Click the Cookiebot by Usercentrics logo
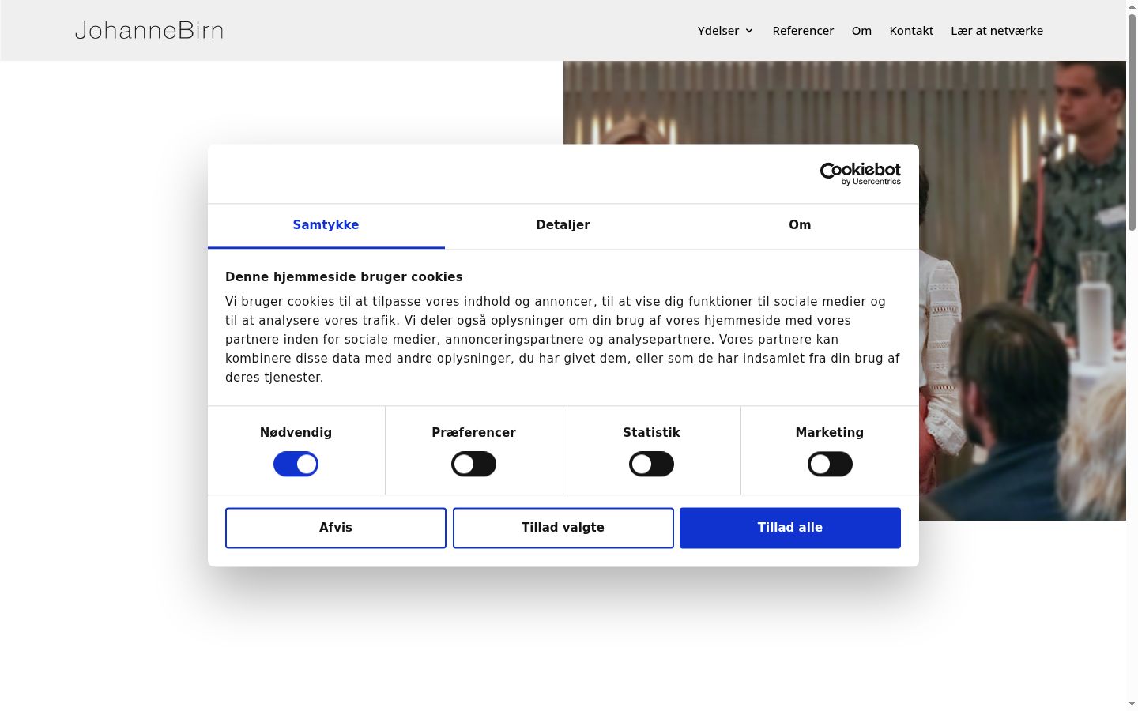1138x711 pixels. tap(861, 174)
